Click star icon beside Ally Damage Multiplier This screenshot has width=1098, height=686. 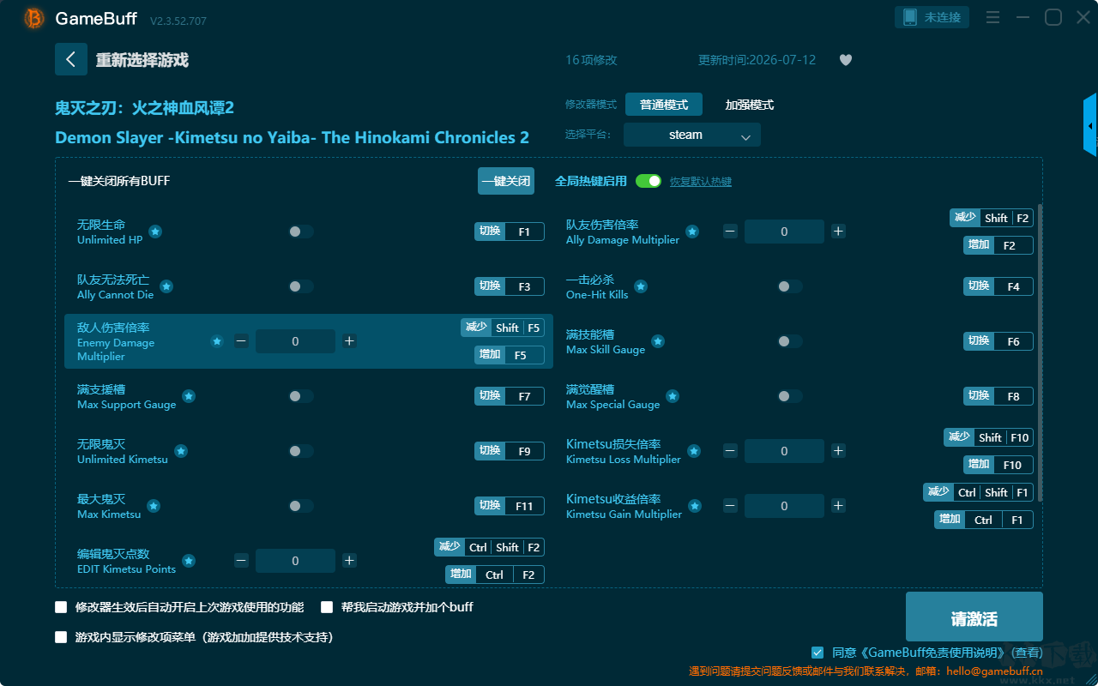point(692,232)
